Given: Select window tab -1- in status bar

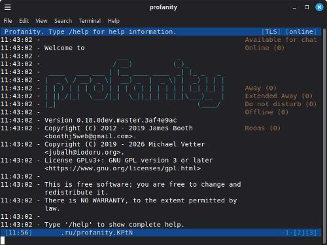Looking at the screenshot, I should click(x=287, y=233).
